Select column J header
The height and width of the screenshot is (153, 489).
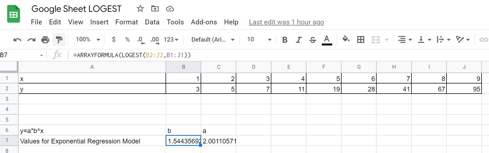click(x=464, y=67)
